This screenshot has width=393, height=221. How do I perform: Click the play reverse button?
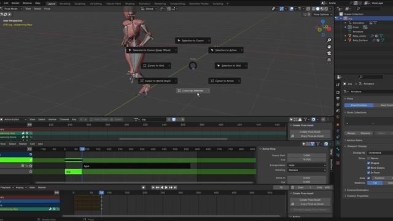point(162,187)
